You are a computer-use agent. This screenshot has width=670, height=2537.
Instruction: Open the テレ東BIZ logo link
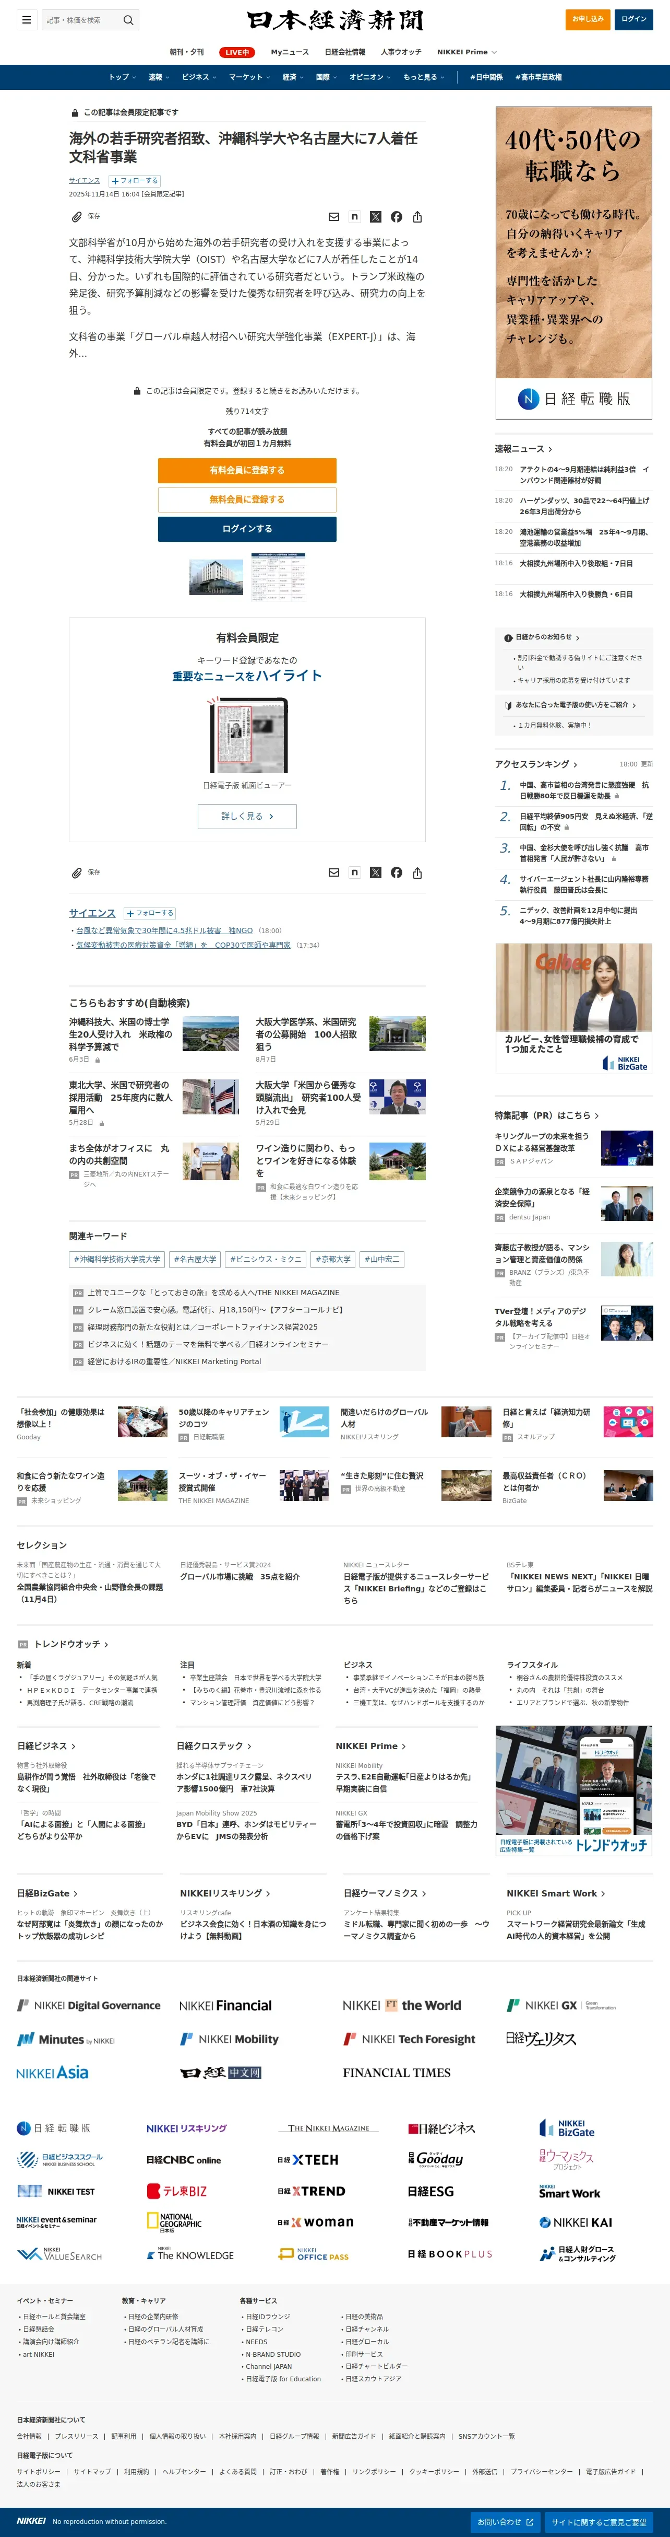point(177,2190)
